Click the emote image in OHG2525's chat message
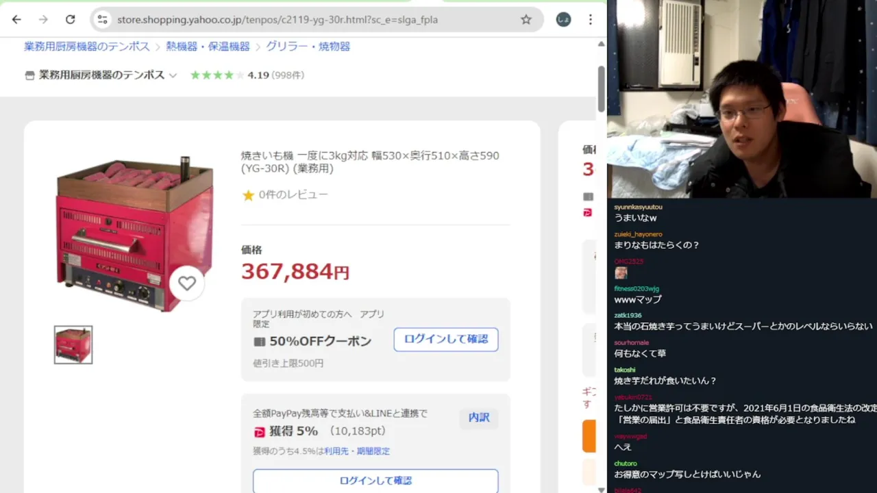877x493 pixels. tap(621, 273)
